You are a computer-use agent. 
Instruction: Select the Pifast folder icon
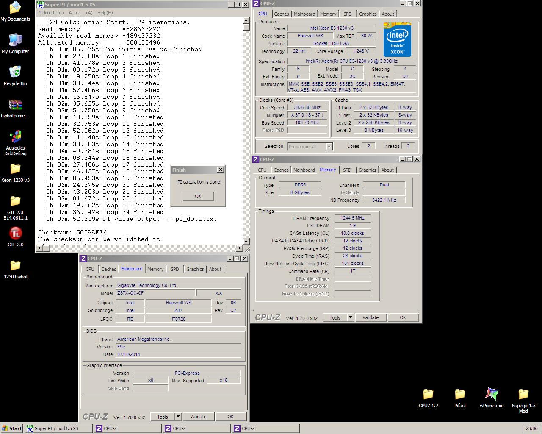(460, 394)
